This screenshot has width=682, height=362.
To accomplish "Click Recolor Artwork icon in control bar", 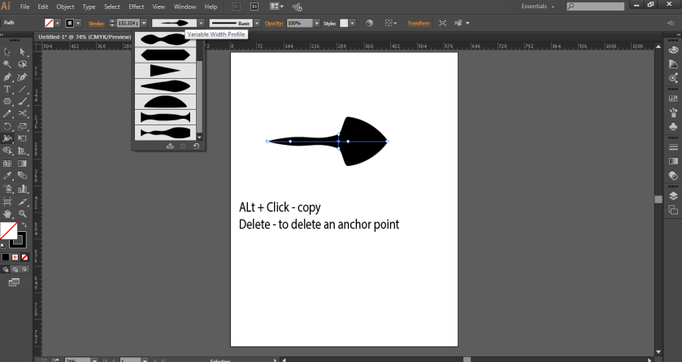I will [369, 23].
